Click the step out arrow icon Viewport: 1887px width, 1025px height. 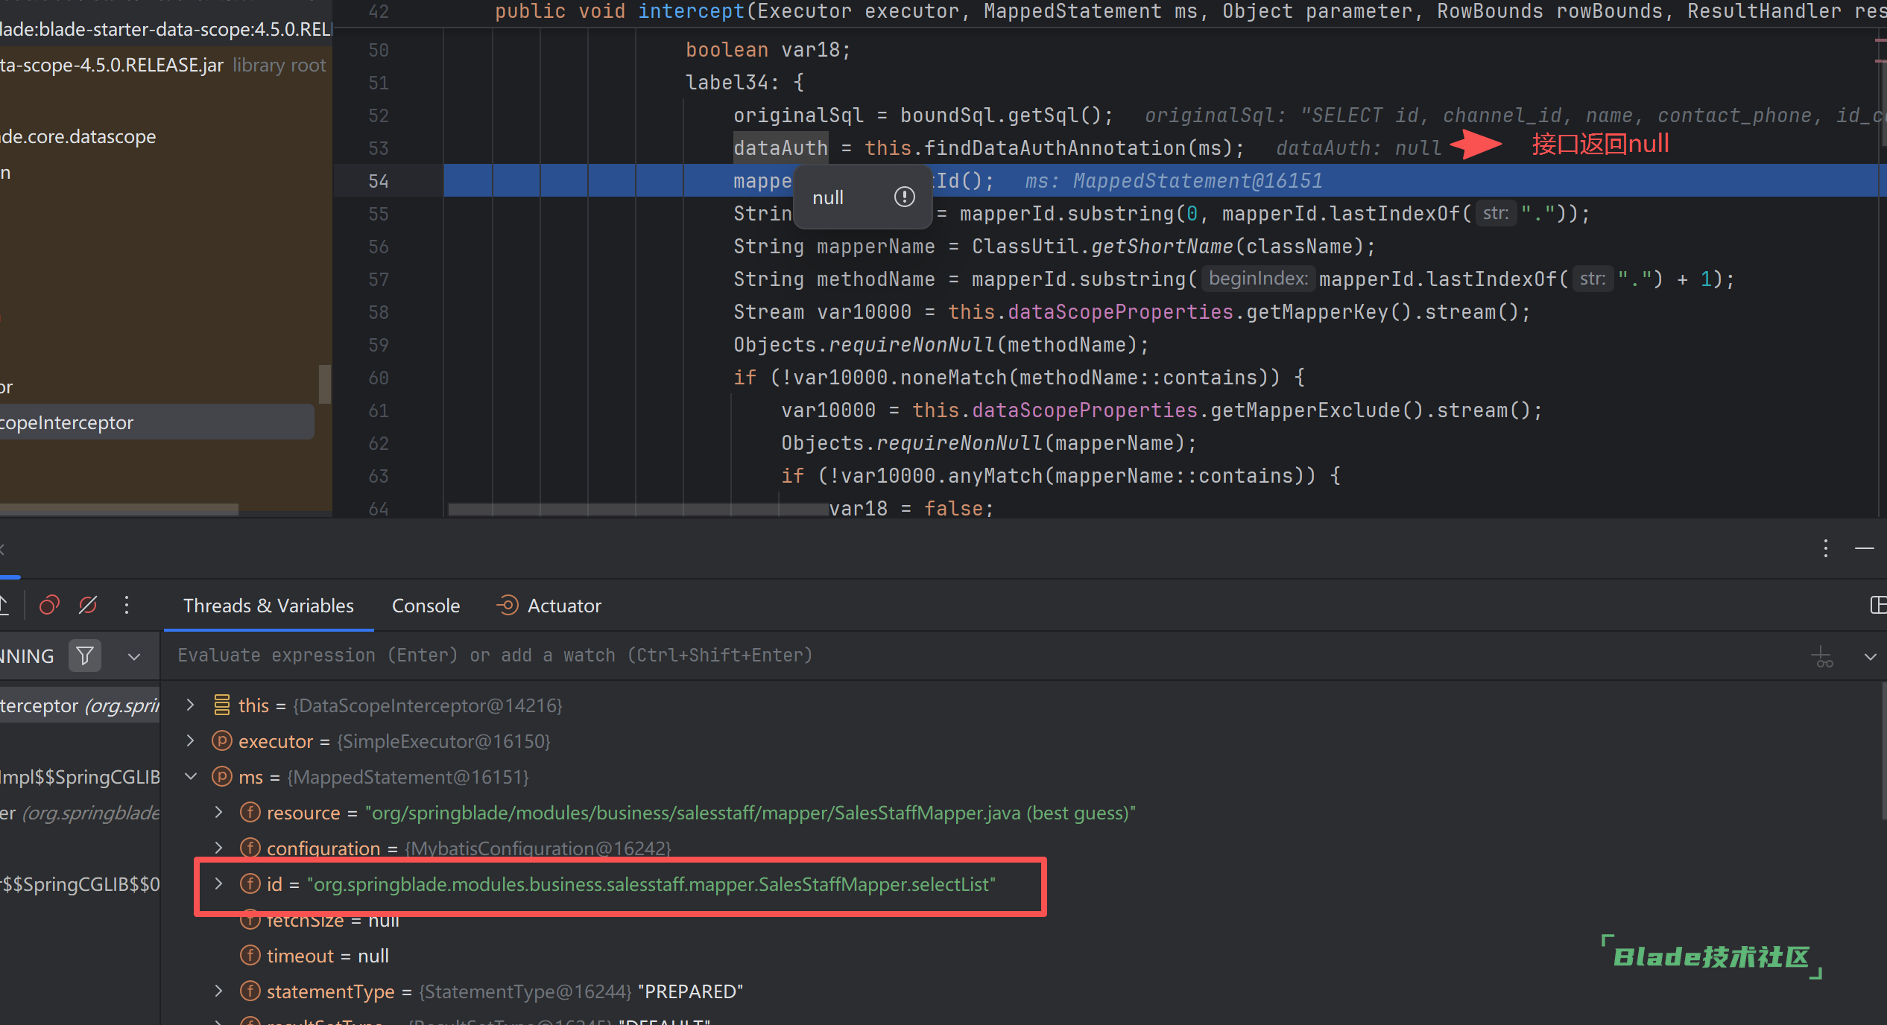pos(4,606)
